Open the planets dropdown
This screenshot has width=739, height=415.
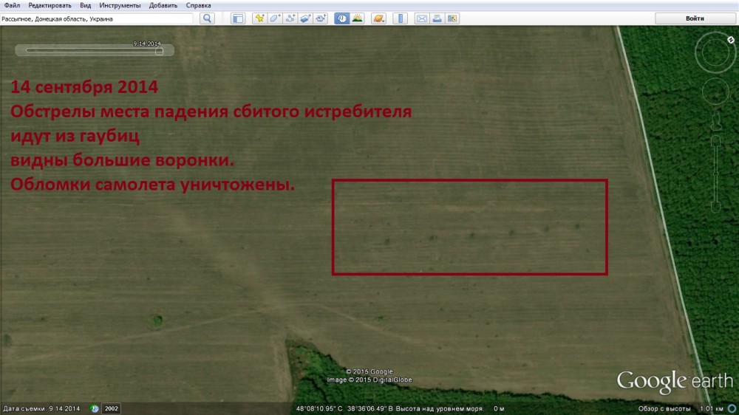click(x=378, y=18)
